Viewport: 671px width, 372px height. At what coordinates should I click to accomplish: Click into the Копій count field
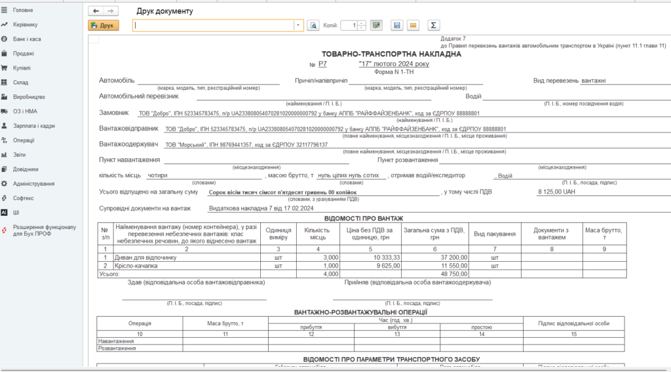tap(349, 26)
